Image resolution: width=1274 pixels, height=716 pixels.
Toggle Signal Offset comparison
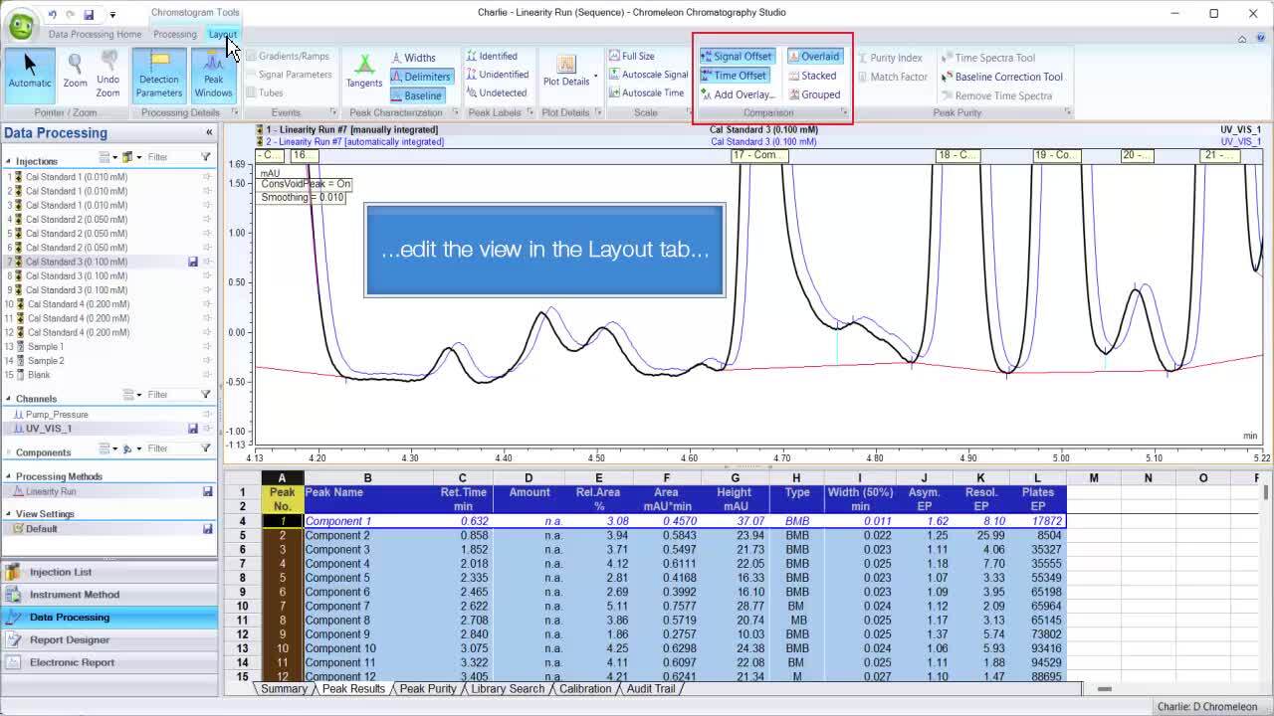click(x=737, y=57)
